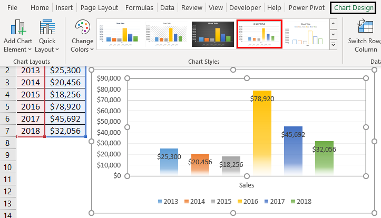The height and width of the screenshot is (218, 381).
Task: Open the Formulas tab
Action: (139, 8)
